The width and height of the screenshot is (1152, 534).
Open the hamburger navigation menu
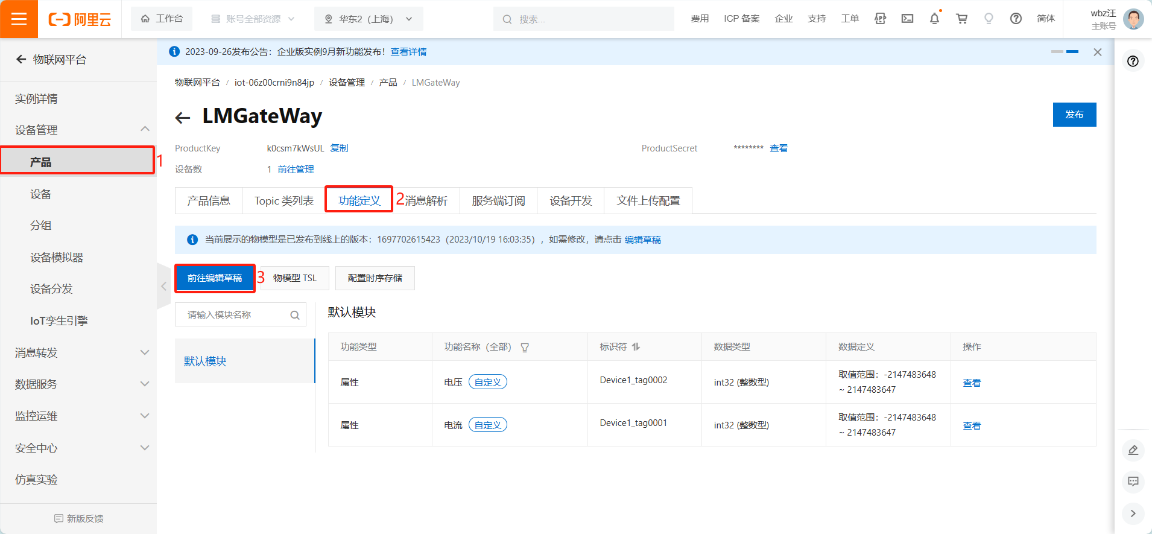[19, 19]
